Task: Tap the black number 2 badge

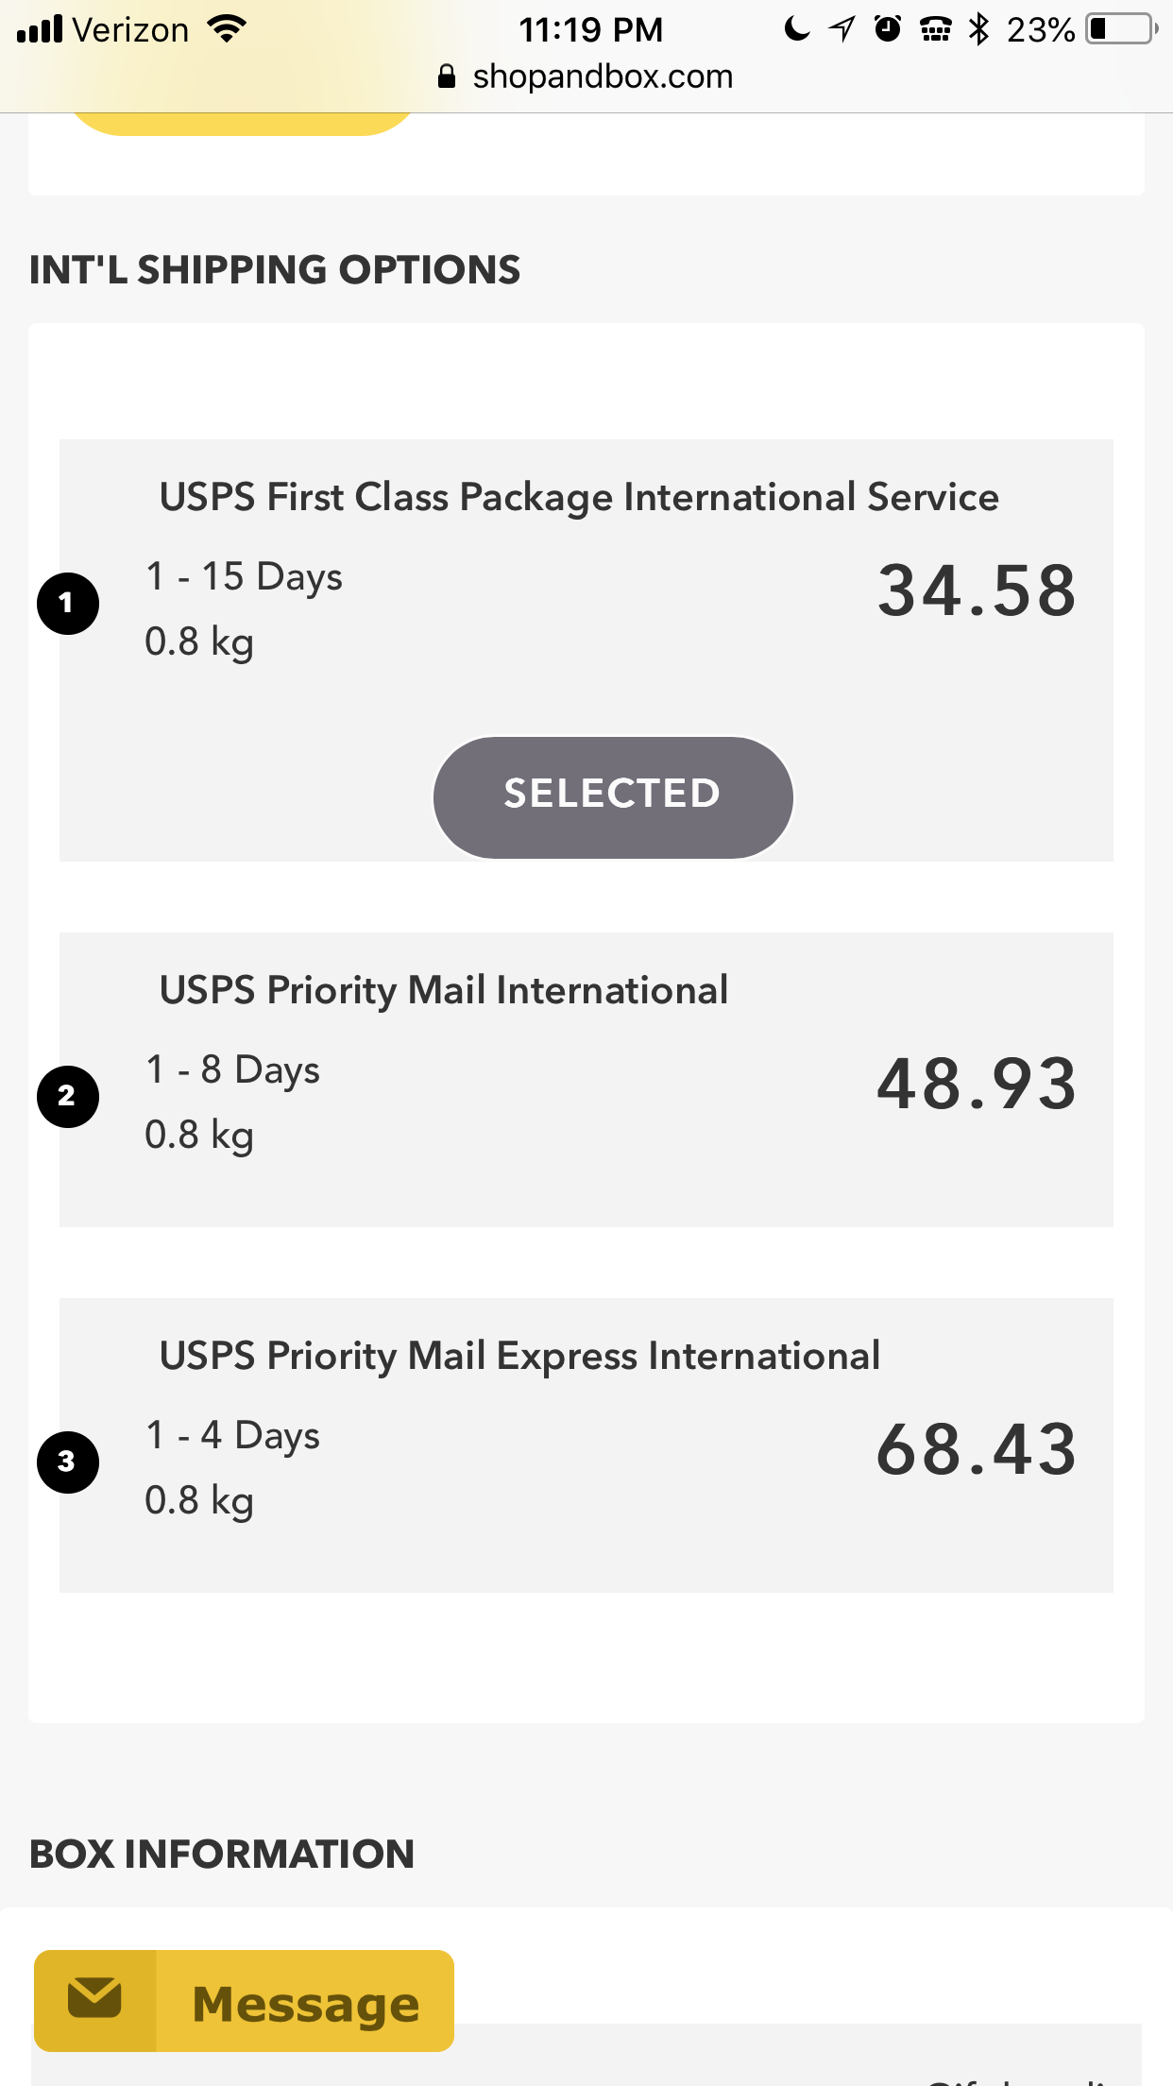Action: pos(67,1096)
